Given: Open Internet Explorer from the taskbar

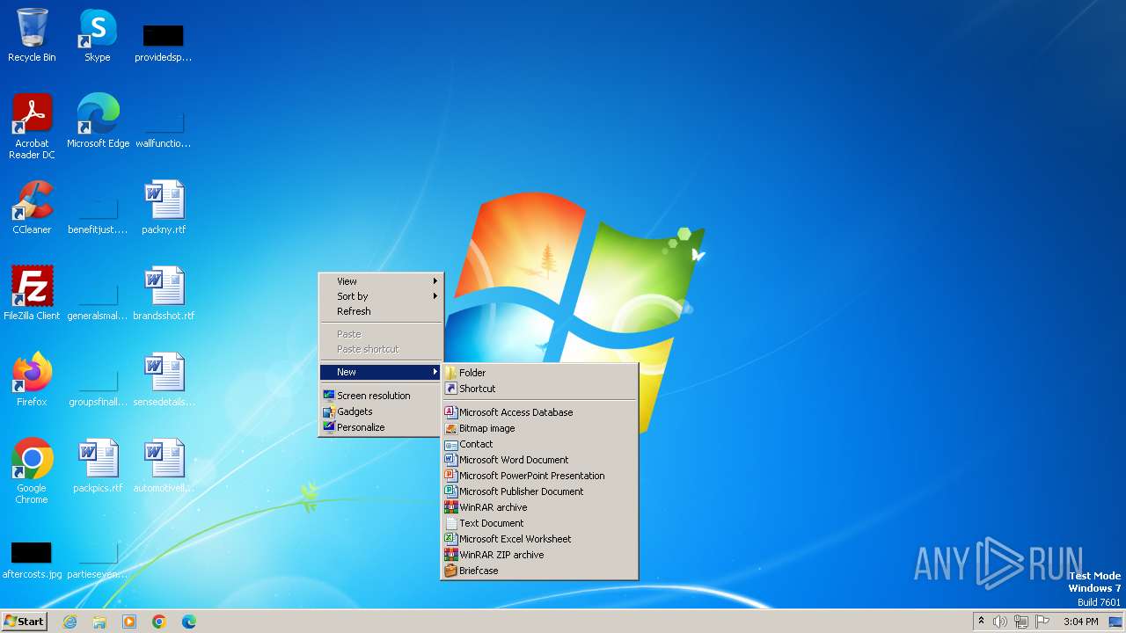Looking at the screenshot, I should point(69,622).
